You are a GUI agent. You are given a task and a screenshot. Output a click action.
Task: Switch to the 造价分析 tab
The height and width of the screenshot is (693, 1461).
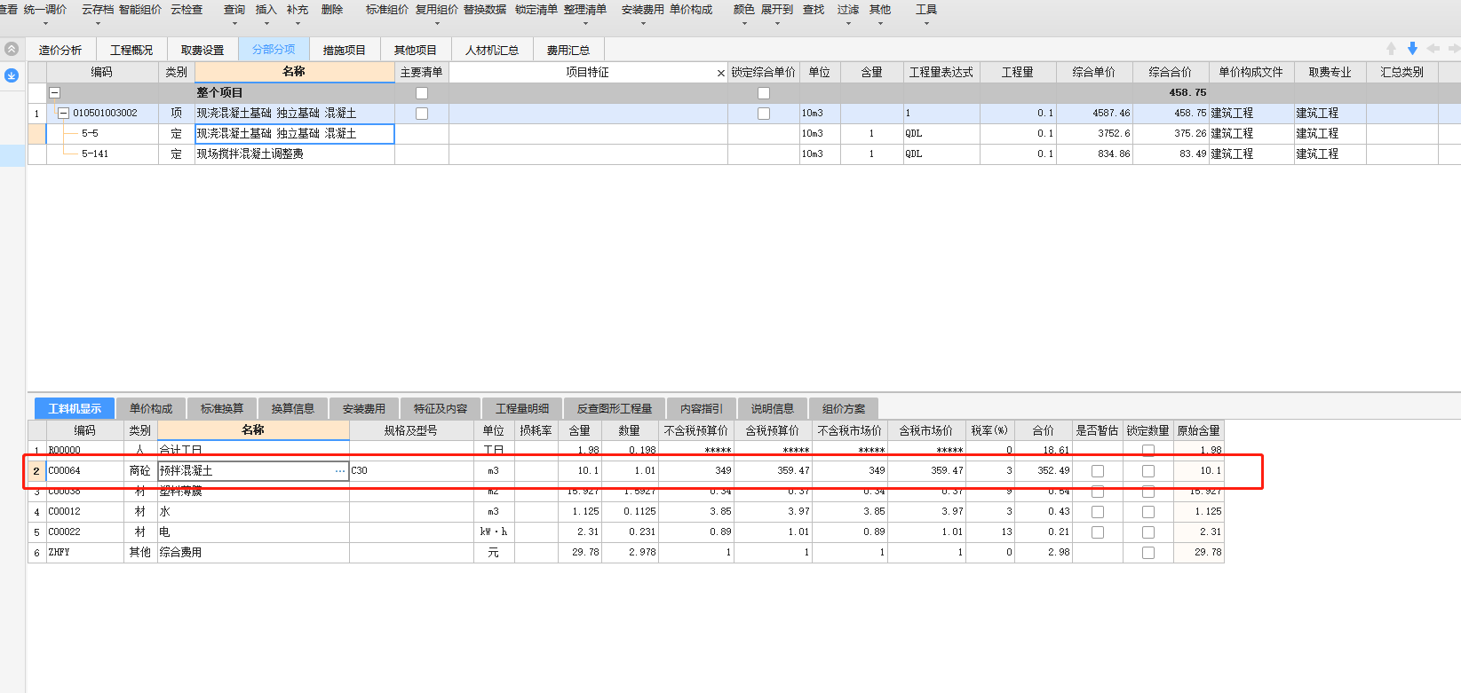60,50
